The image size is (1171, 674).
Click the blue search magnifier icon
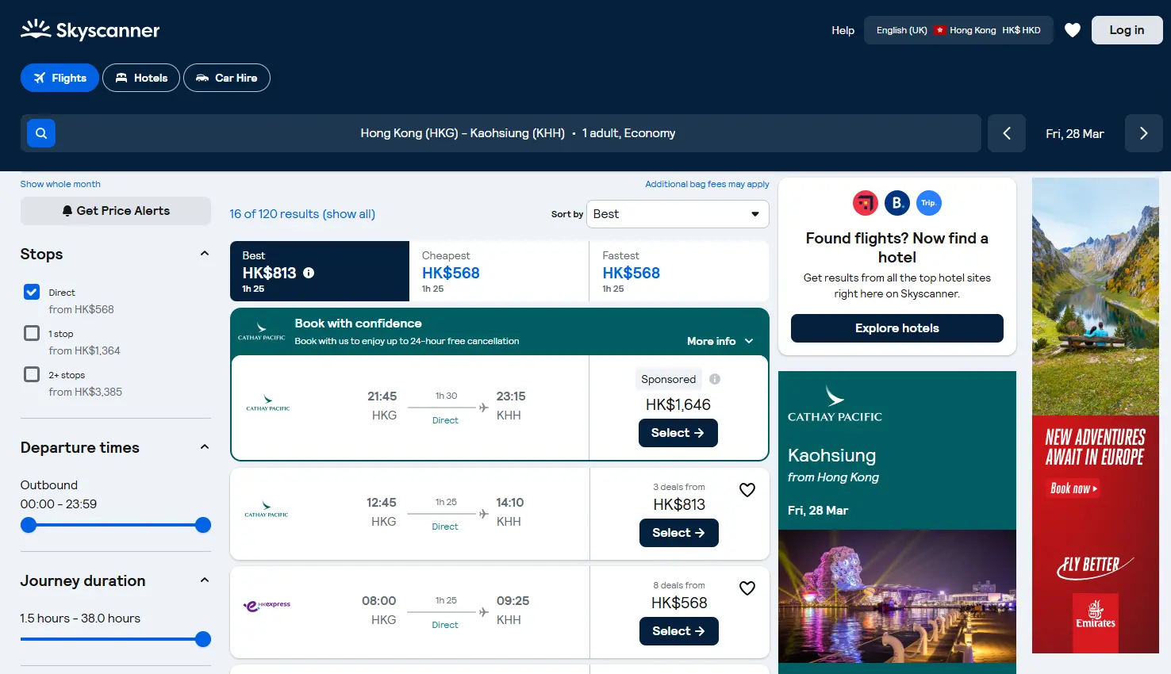tap(41, 133)
